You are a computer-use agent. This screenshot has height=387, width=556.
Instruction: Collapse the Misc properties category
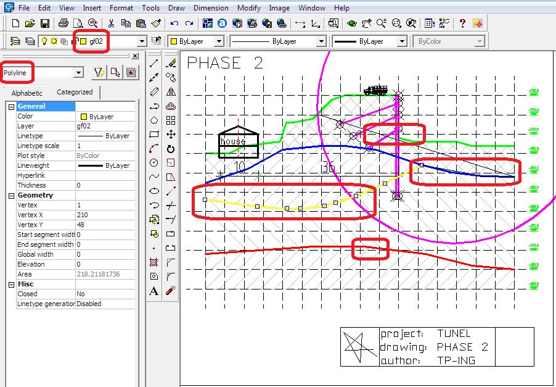click(11, 285)
